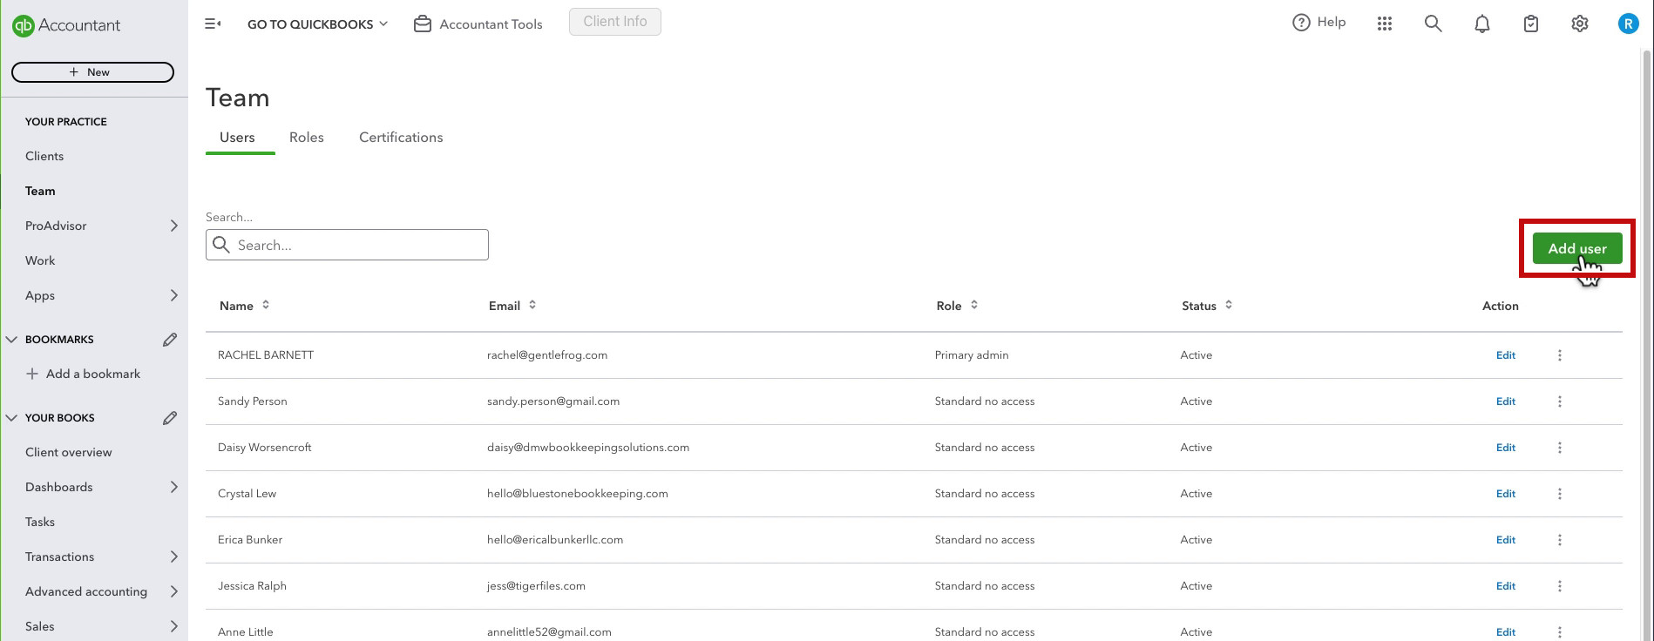
Task: Open more actions for Sandy Person
Action: (x=1560, y=401)
